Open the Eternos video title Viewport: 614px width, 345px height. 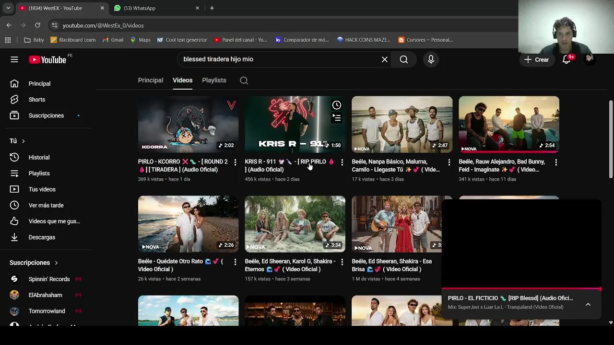[290, 265]
